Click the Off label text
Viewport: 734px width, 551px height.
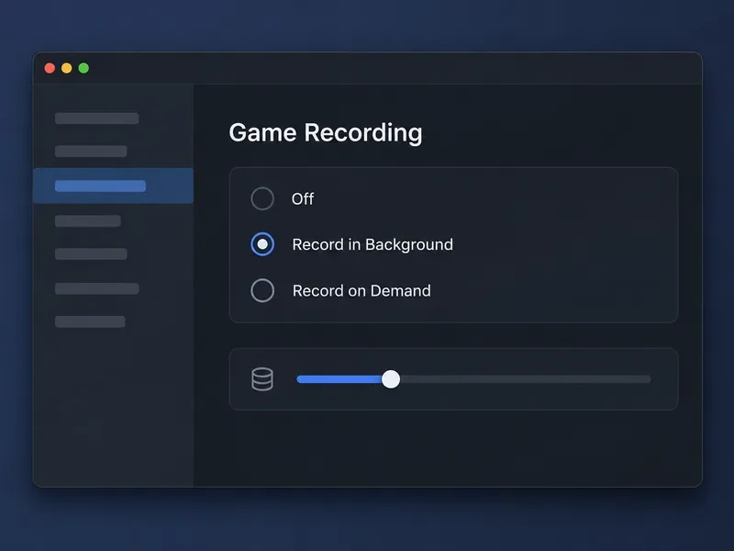coord(303,198)
